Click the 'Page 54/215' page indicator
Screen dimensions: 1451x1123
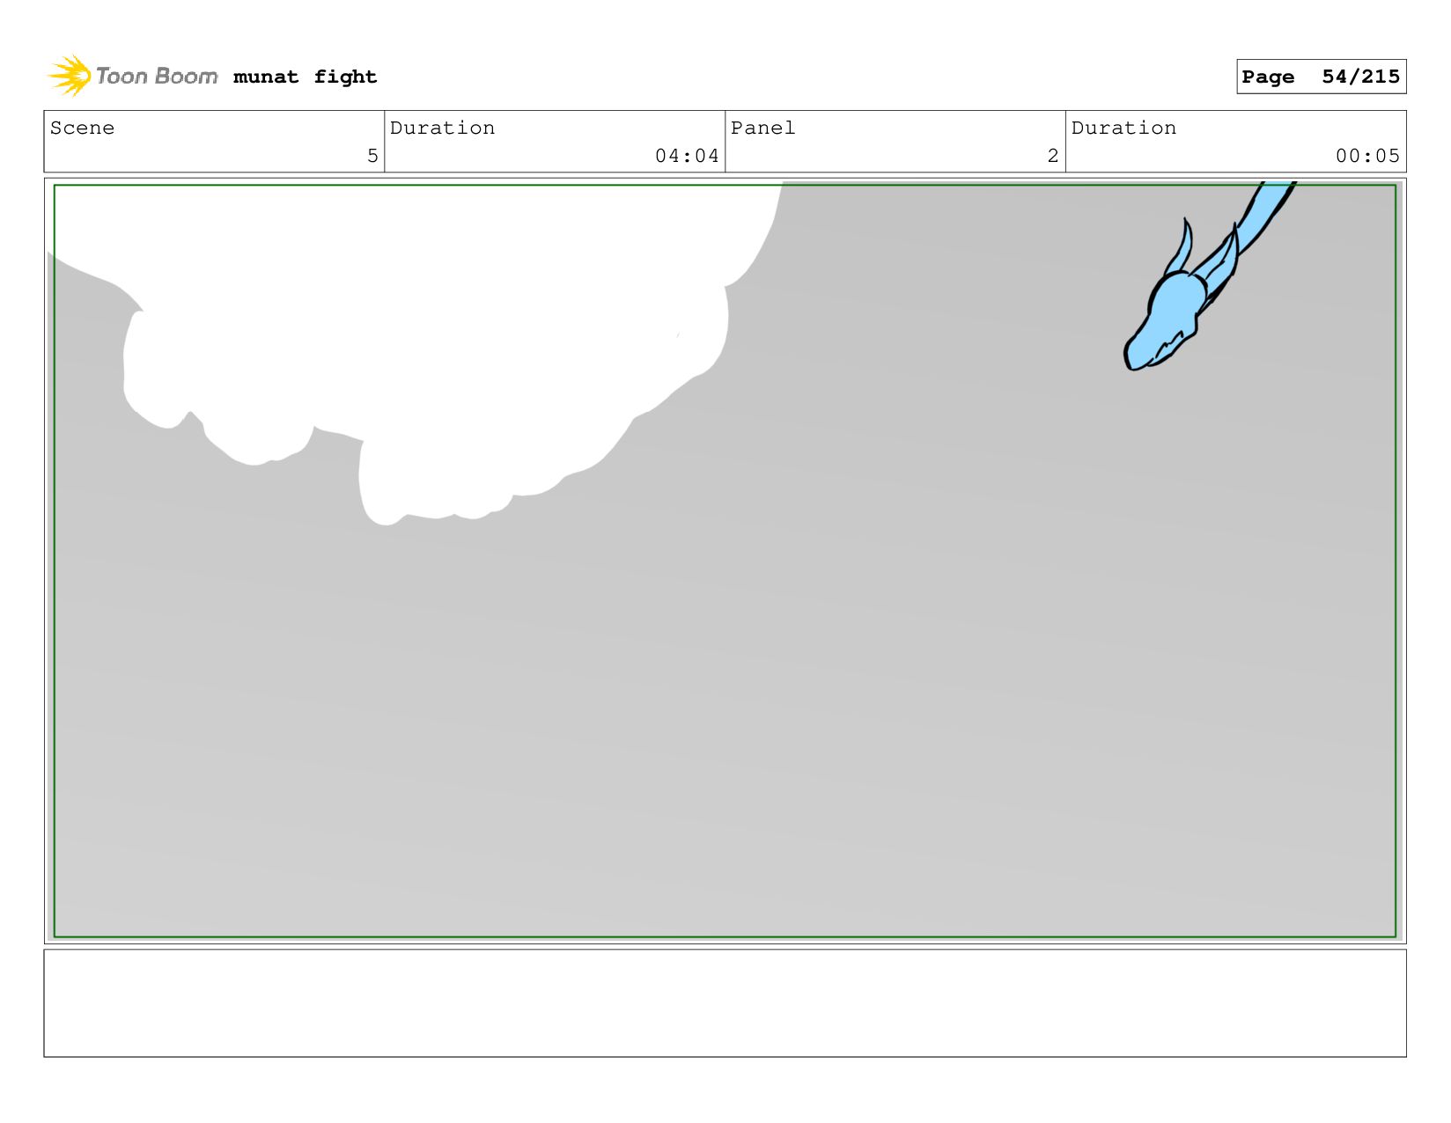[x=1321, y=77]
